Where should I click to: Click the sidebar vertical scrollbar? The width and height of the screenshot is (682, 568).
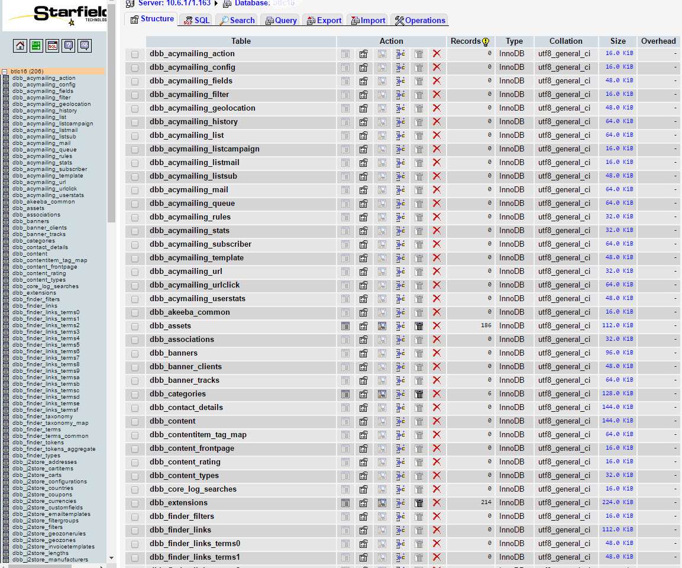tap(111, 113)
